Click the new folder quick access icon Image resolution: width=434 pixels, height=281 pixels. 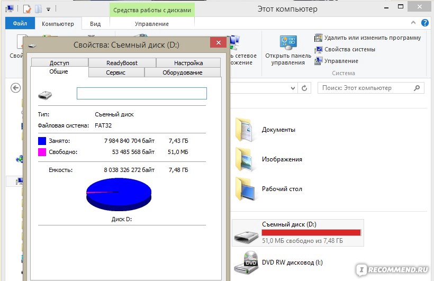[x=38, y=9]
